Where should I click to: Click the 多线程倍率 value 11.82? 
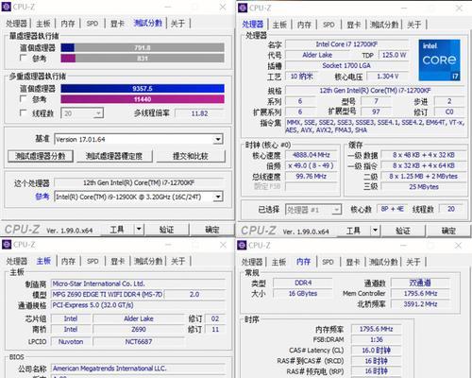(x=199, y=113)
